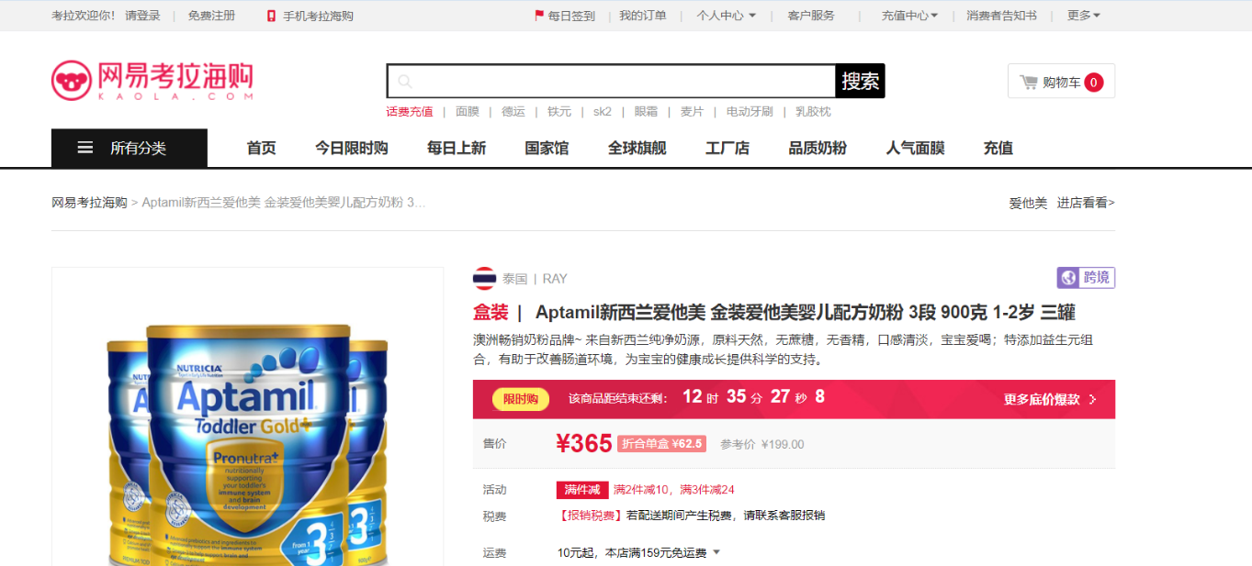Click the reference price ¥199.00
The image size is (1252, 566).
coord(783,444)
